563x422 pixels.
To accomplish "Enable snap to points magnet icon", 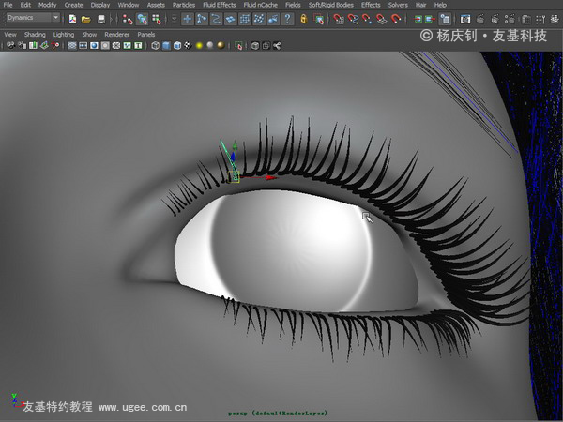I will [x=367, y=19].
